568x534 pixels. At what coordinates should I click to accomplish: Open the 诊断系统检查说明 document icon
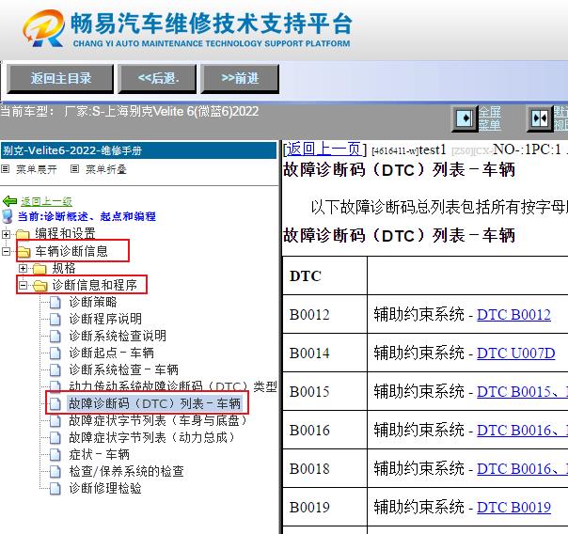coord(55,336)
